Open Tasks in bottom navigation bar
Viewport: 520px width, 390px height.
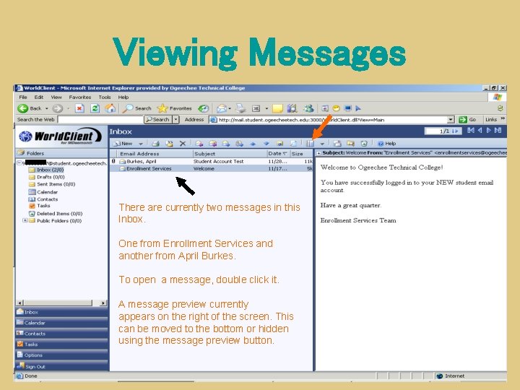click(x=61, y=344)
